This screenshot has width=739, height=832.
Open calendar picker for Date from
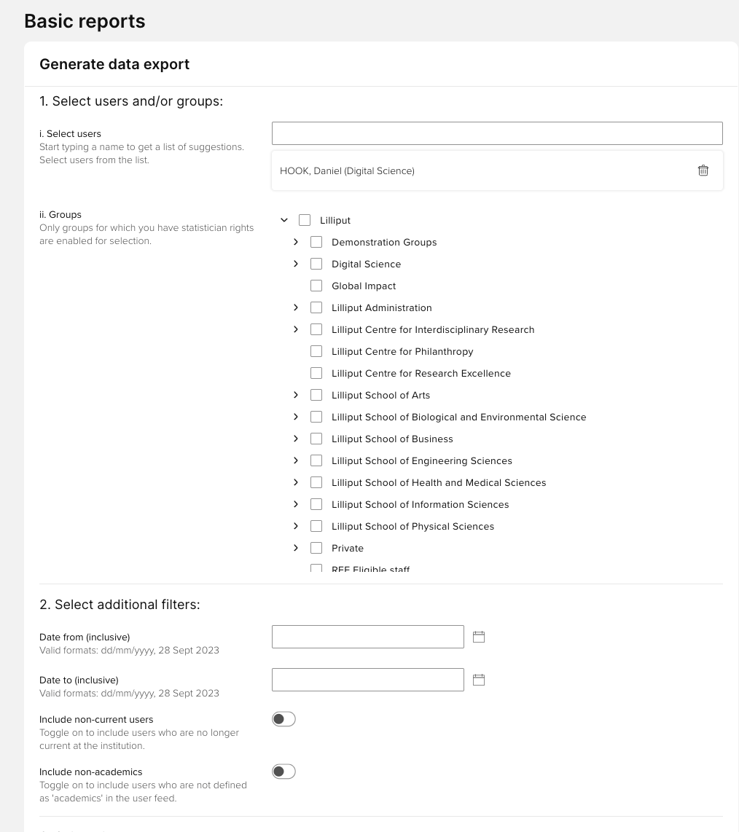pyautogui.click(x=479, y=637)
